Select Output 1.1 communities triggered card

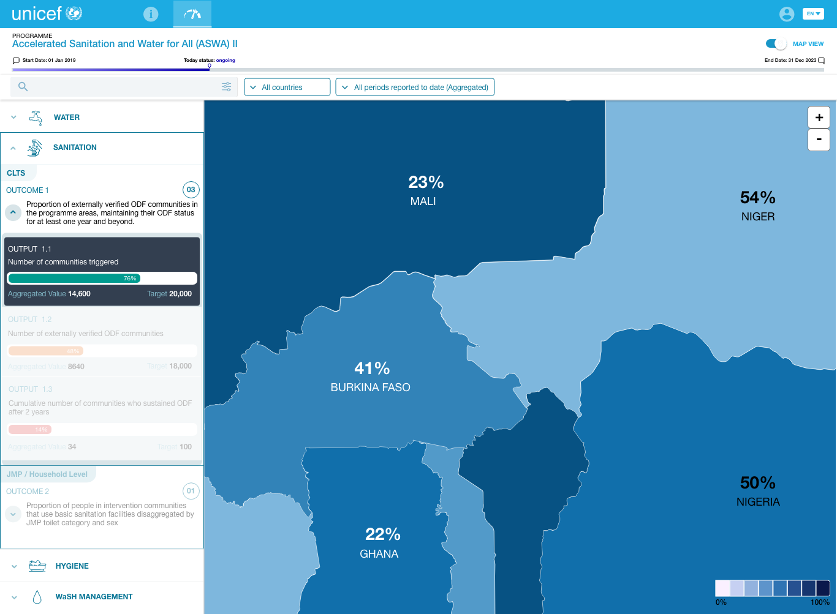point(102,271)
